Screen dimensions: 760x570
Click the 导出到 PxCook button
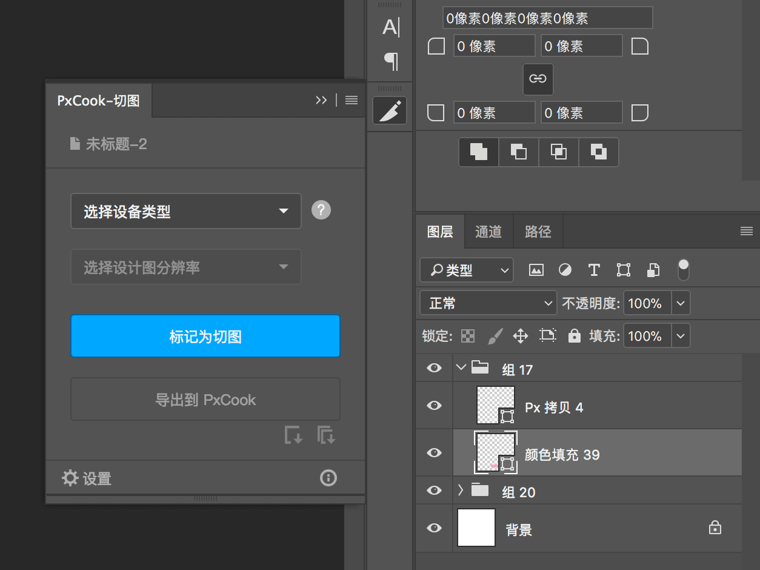tap(205, 400)
